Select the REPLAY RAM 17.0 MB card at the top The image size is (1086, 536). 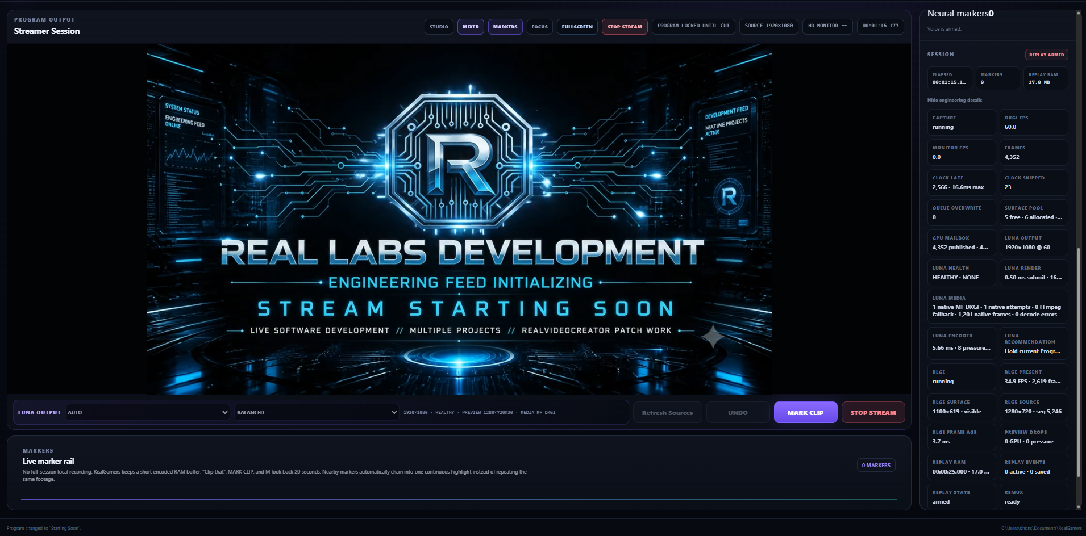[1046, 78]
